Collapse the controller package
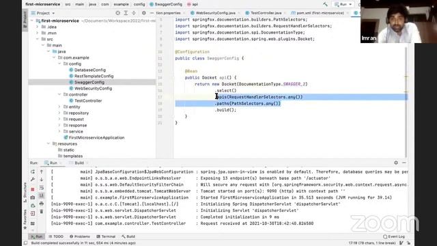 59,94
